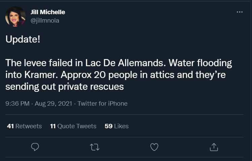Click Jill Michelle's profile picture
252x161 pixels.
pos(15,17)
